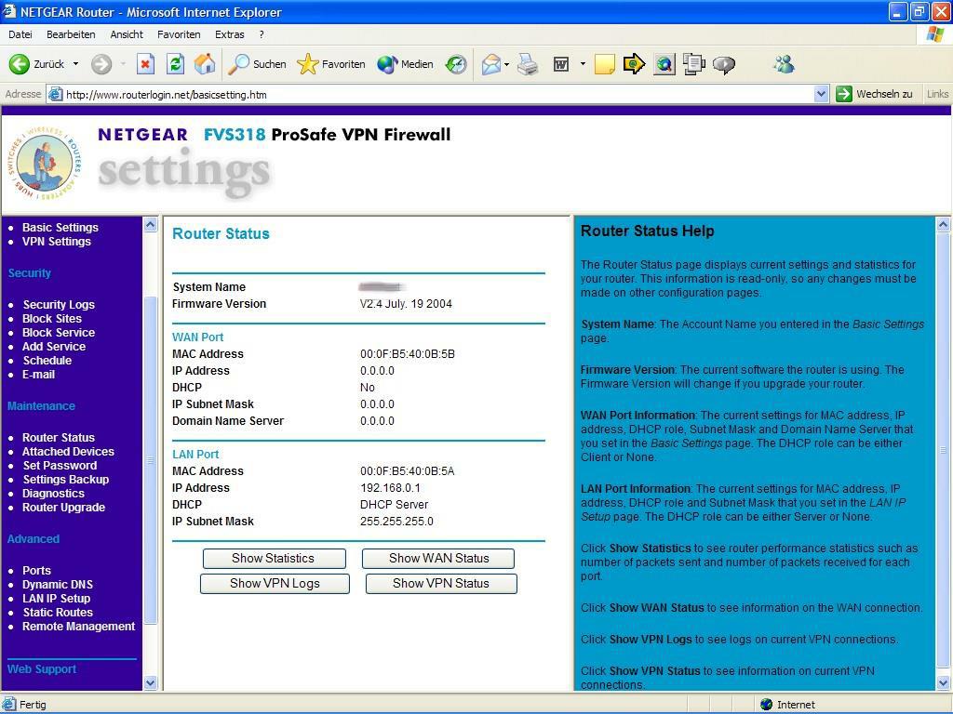Viewport: 953px width, 714px height.
Task: Open the ? help menu
Action: point(262,34)
